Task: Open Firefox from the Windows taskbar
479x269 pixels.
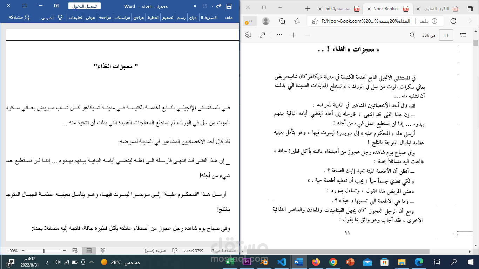Action: pos(316,262)
